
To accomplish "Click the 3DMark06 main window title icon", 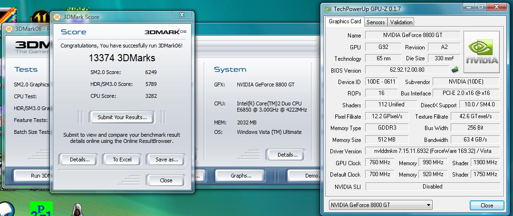I will pyautogui.click(x=9, y=29).
